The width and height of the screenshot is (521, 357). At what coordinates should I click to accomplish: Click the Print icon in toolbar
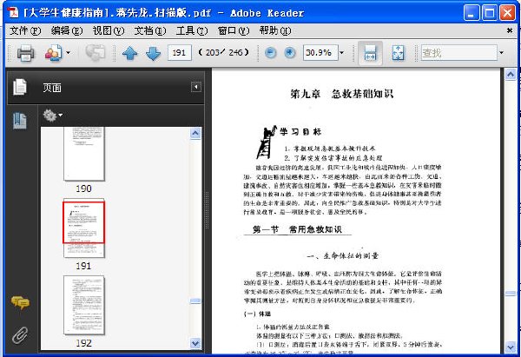25,52
